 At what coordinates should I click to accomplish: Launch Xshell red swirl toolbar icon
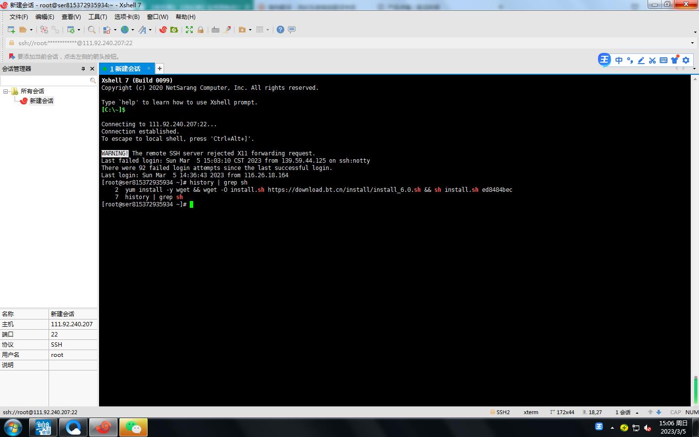[163, 30]
